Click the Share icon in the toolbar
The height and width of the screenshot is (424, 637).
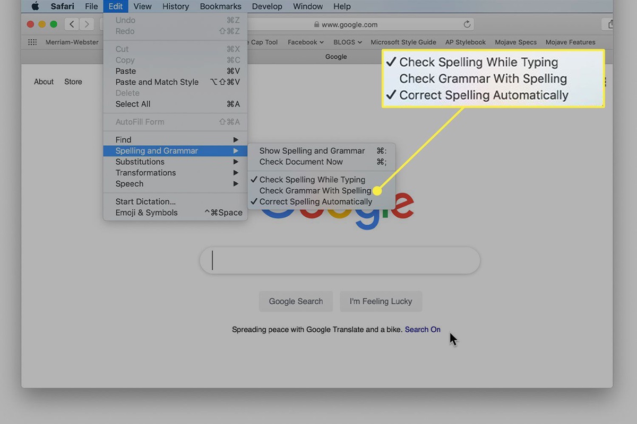(x=609, y=24)
